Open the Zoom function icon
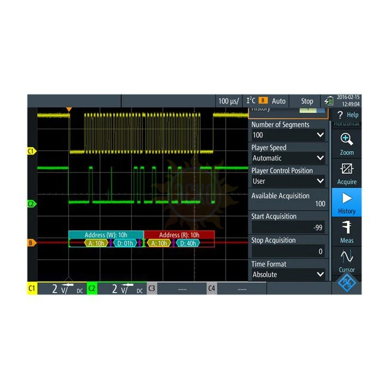Viewport: 389px width, 389px height. click(347, 144)
